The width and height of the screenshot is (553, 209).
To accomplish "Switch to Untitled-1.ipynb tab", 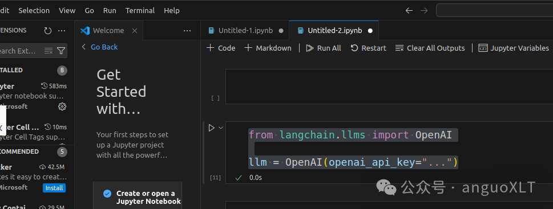I will click(245, 31).
